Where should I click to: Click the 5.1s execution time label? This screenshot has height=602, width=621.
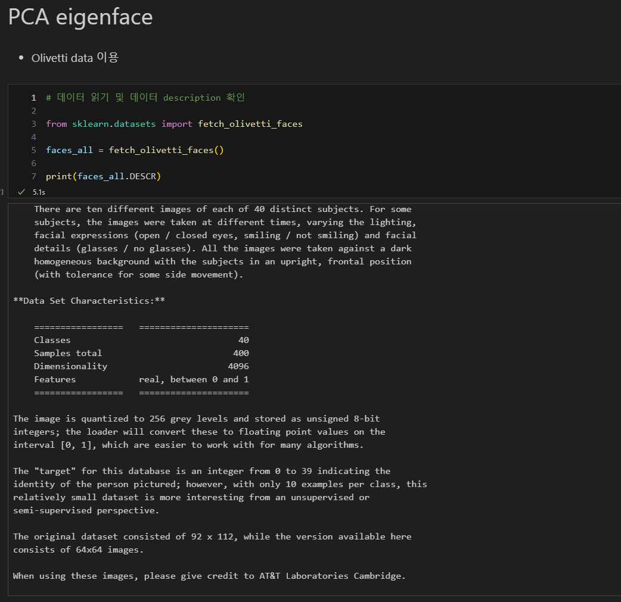tap(39, 192)
